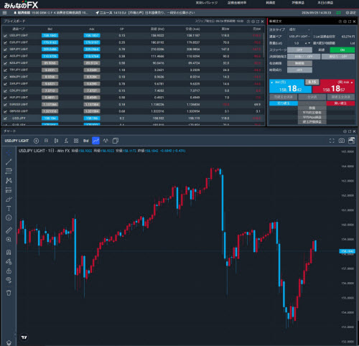Open the candlestick chart type icon

[56, 141]
